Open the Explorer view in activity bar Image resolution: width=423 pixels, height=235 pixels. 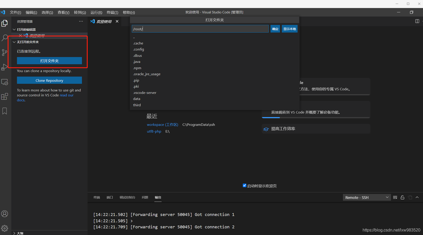pyautogui.click(x=5, y=23)
